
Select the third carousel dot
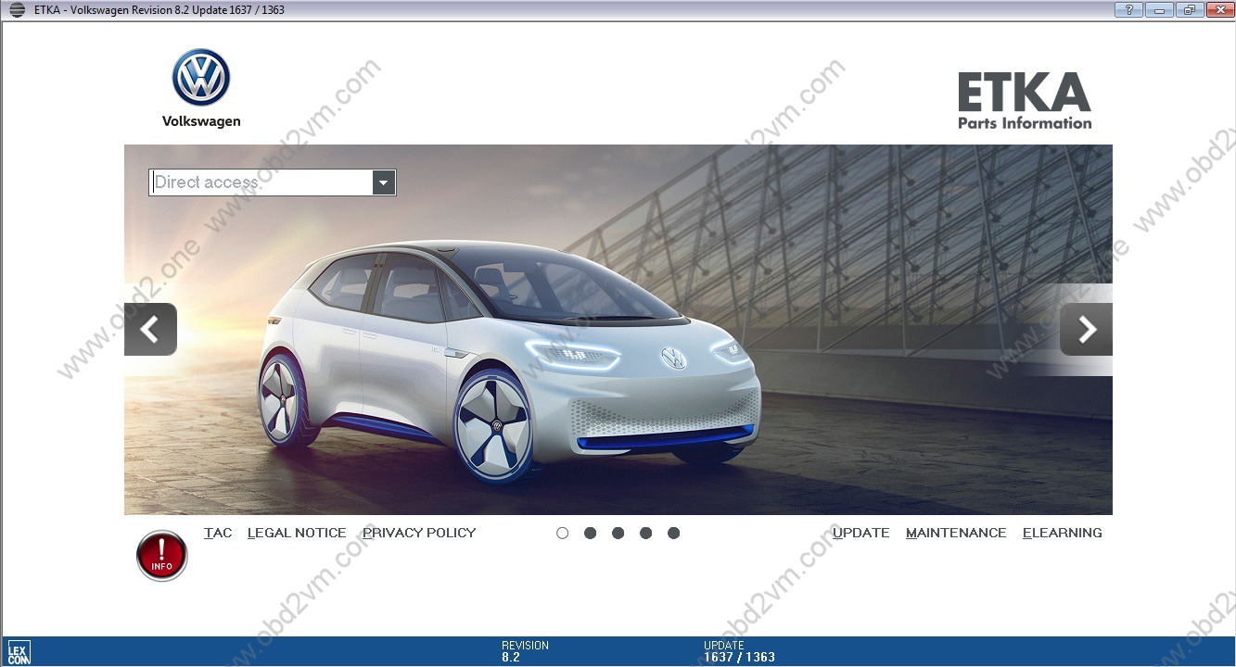point(618,533)
